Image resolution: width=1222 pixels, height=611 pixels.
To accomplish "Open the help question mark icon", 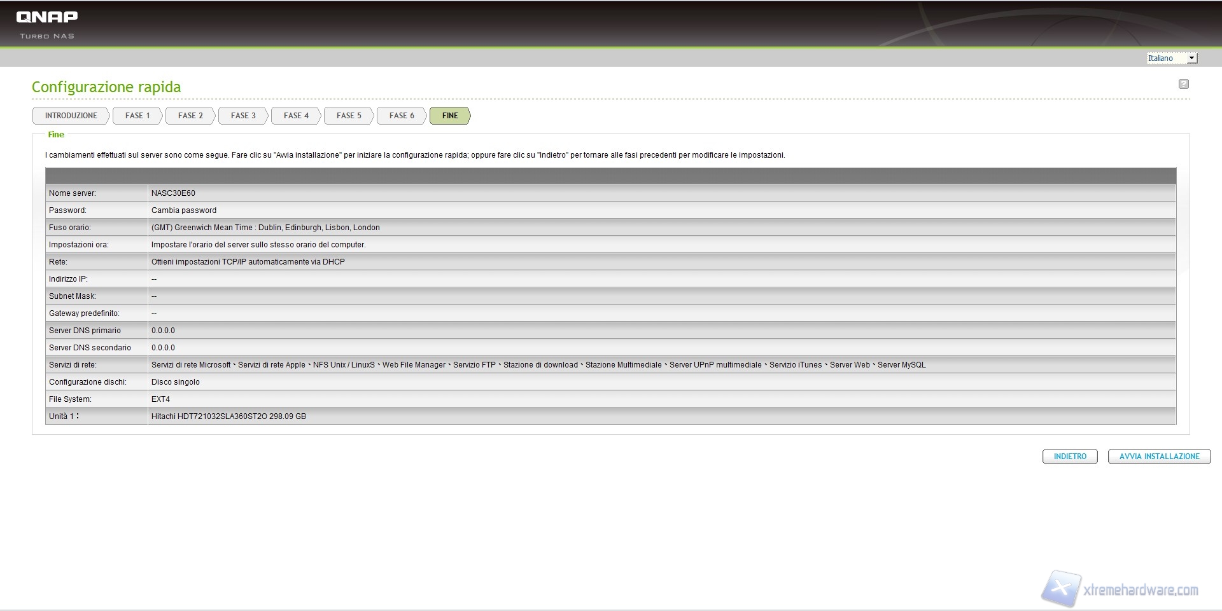I will point(1183,84).
